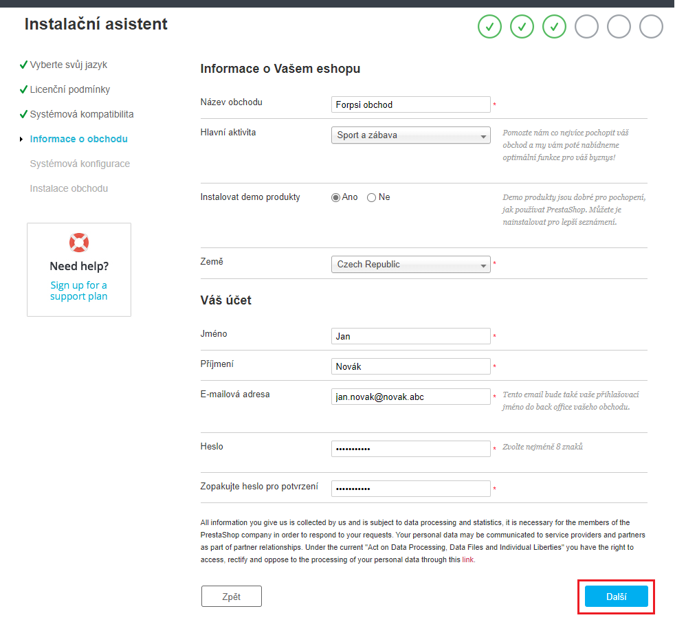Click the first completed step circle icon
This screenshot has height=633, width=675.
489,27
